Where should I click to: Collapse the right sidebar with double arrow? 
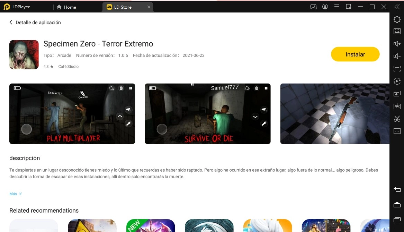[397, 7]
